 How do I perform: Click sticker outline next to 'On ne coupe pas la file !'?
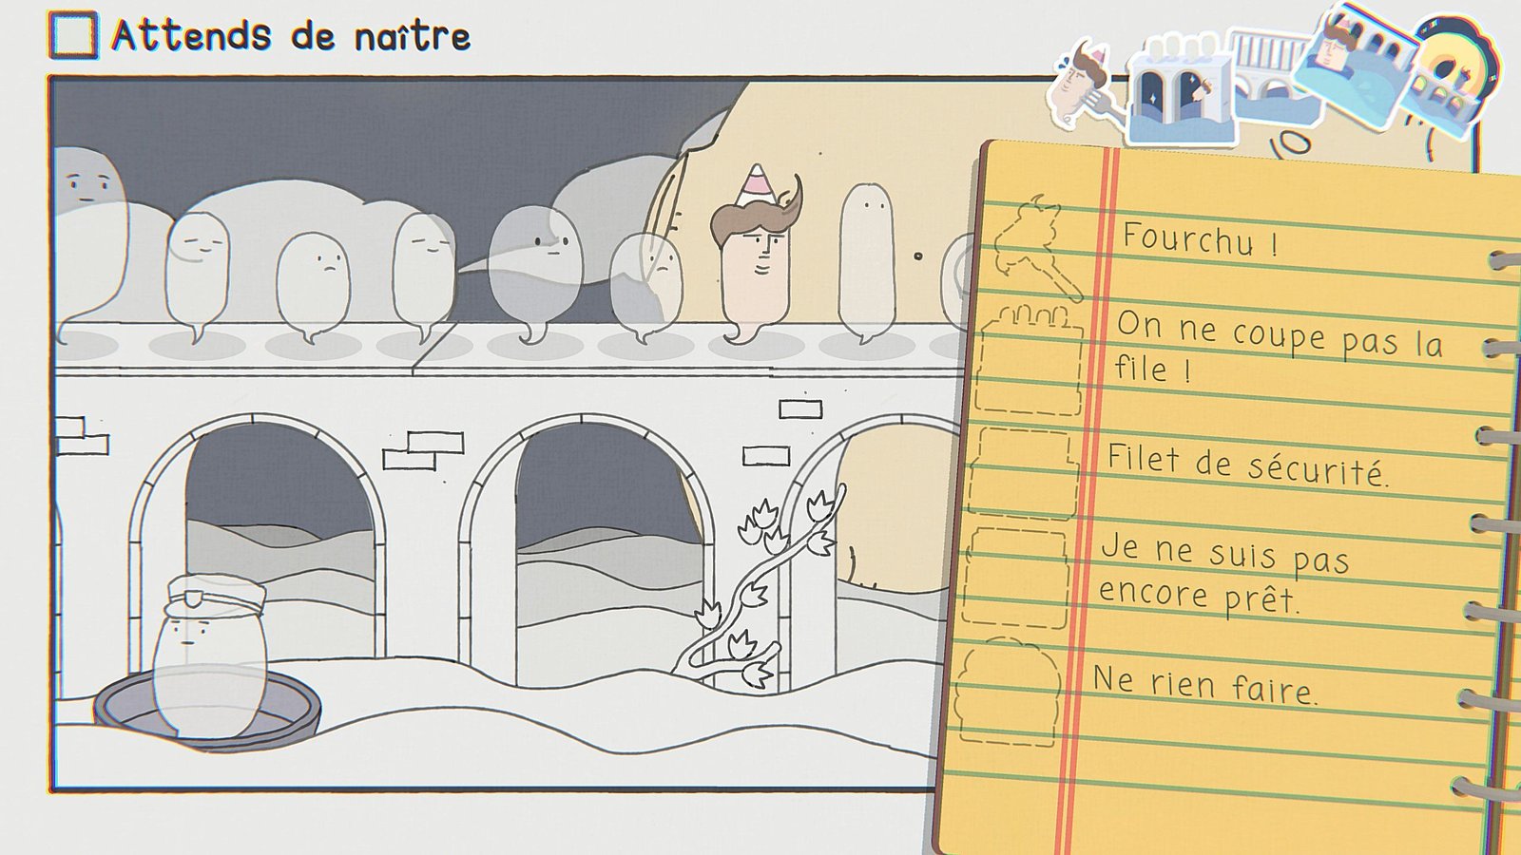pyautogui.click(x=1031, y=359)
